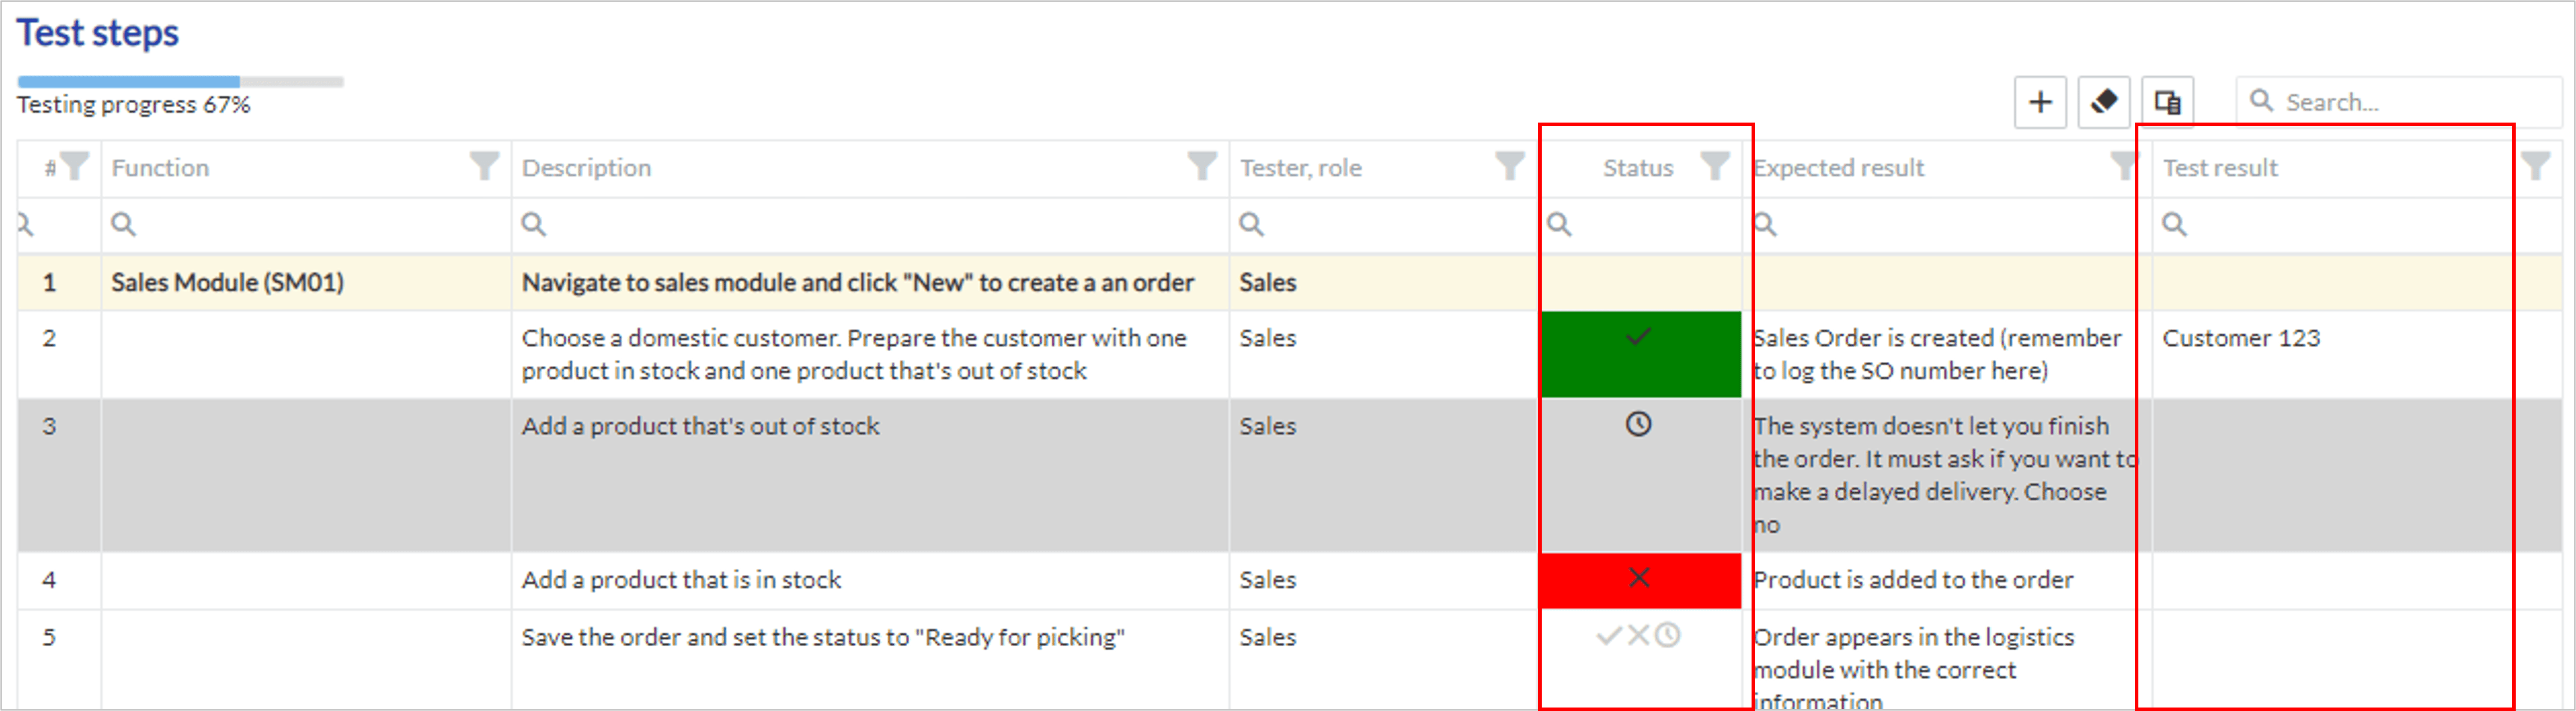Open filter for the Function column
The height and width of the screenshot is (711, 2576).
tap(485, 166)
